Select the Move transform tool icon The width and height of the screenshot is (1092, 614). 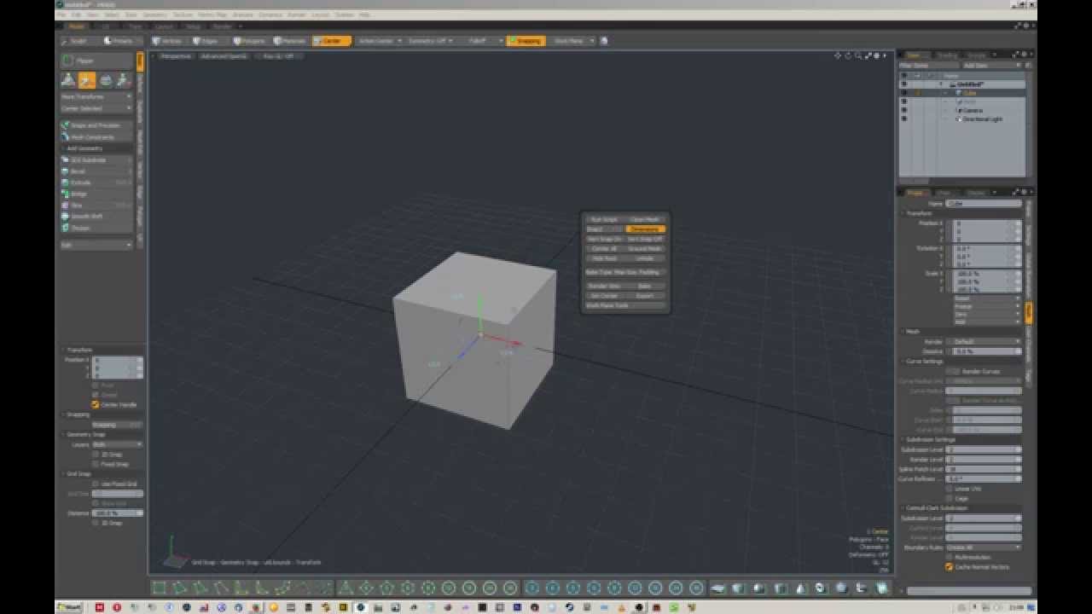[x=68, y=80]
